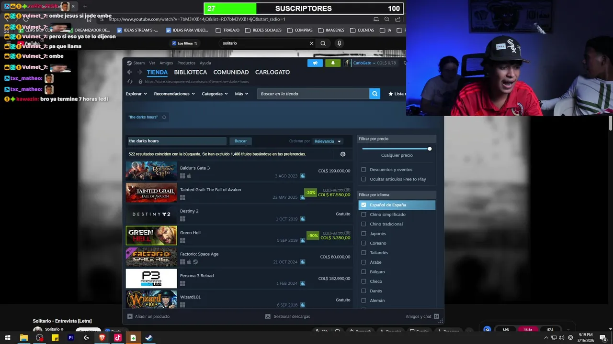Switch to the BIBLIOTECA tab
Image resolution: width=613 pixels, height=344 pixels.
(191, 72)
